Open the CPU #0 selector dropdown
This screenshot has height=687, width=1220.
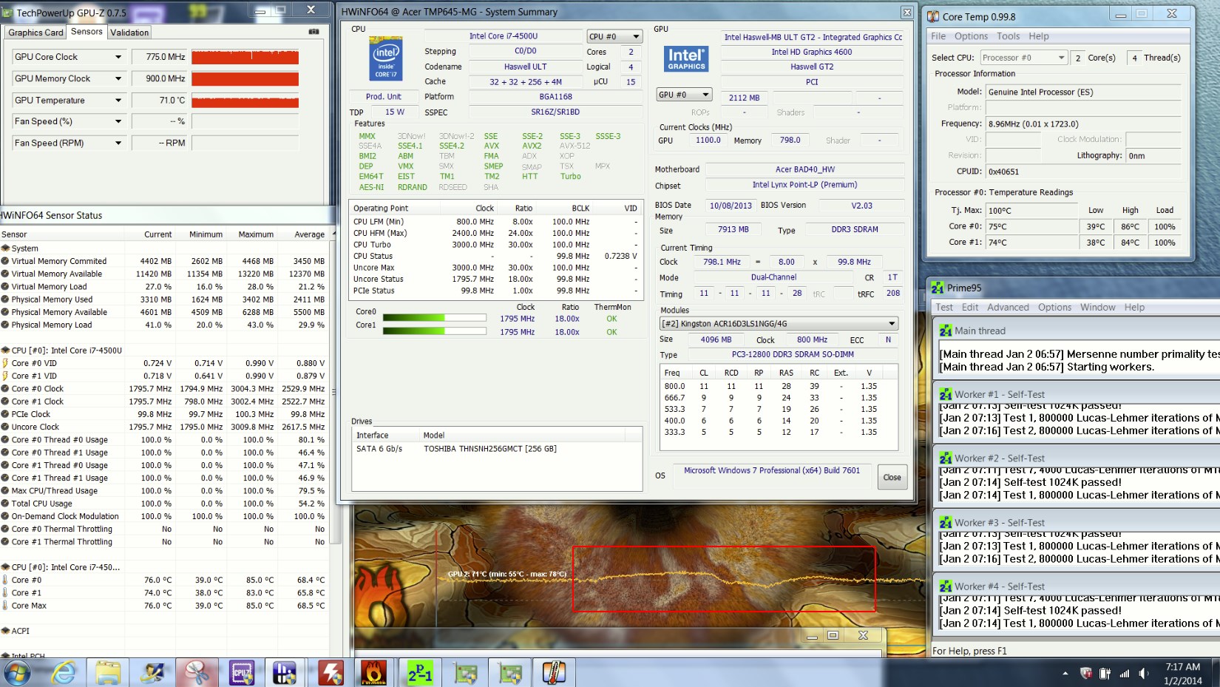coord(614,36)
